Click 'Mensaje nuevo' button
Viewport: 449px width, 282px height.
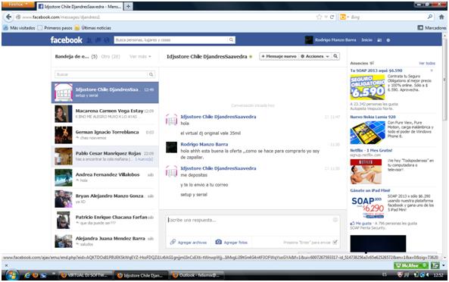[x=279, y=56]
